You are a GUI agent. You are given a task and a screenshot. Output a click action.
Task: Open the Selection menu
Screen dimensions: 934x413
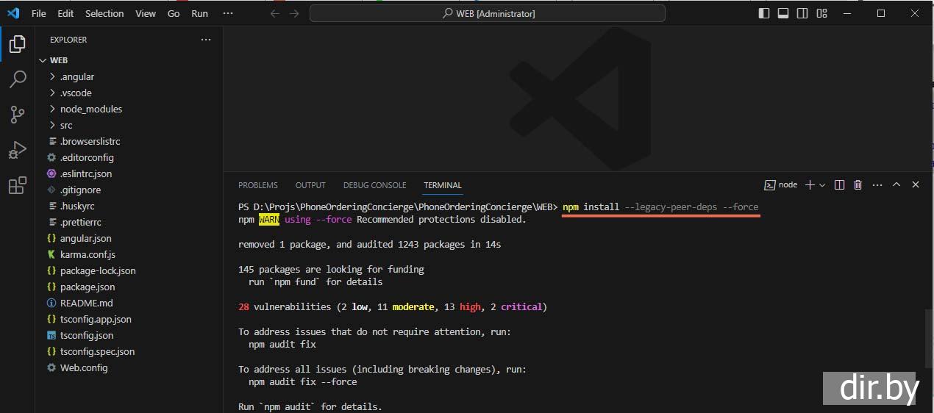[x=104, y=13]
